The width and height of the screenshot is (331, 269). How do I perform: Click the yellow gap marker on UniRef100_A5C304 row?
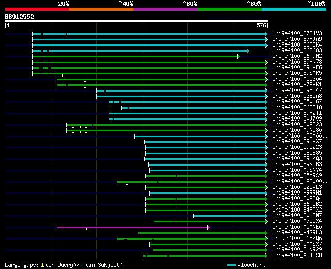pos(85,81)
